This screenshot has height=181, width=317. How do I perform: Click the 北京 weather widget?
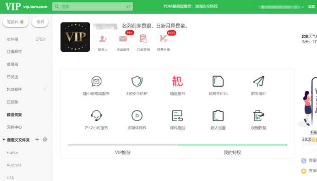309,39
